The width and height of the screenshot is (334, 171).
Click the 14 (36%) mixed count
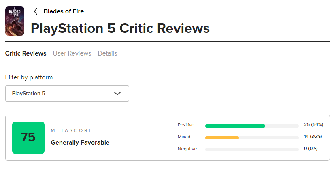313,137
